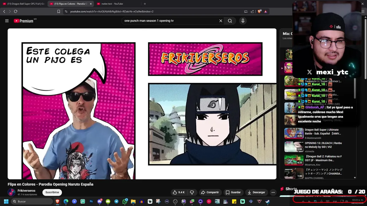
Task: Clear the YouTube search text
Action: coord(221,21)
